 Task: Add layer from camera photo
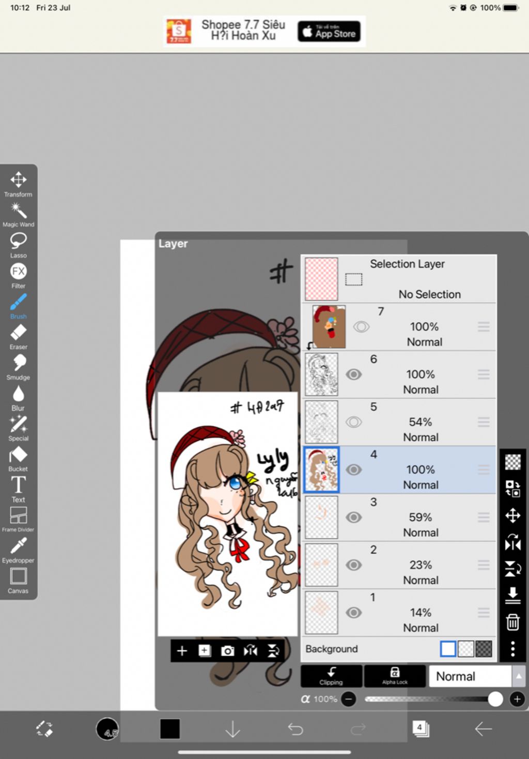point(227,651)
